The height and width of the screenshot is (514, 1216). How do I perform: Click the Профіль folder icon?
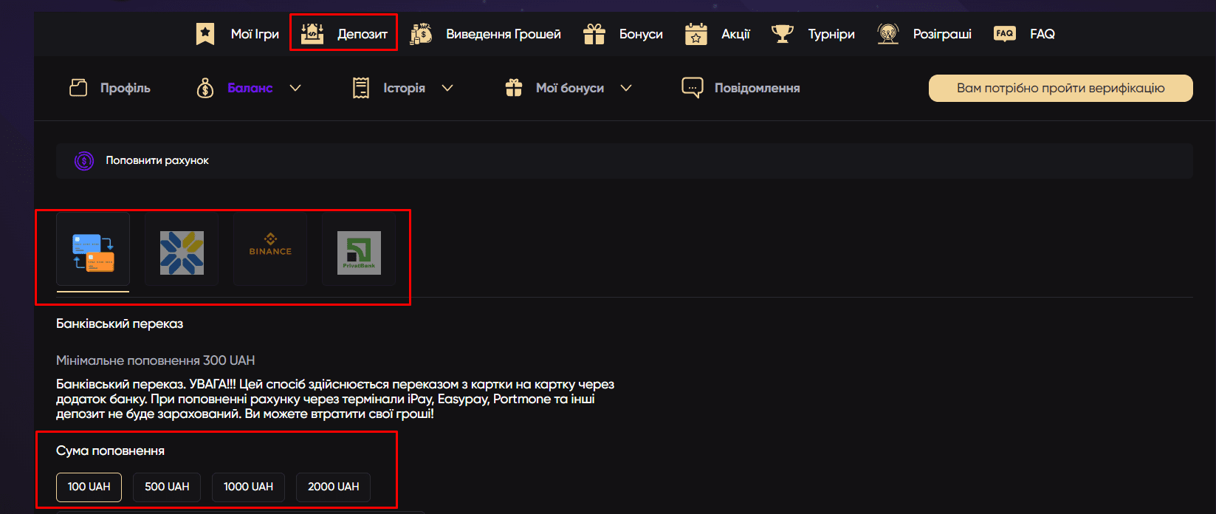(x=78, y=88)
